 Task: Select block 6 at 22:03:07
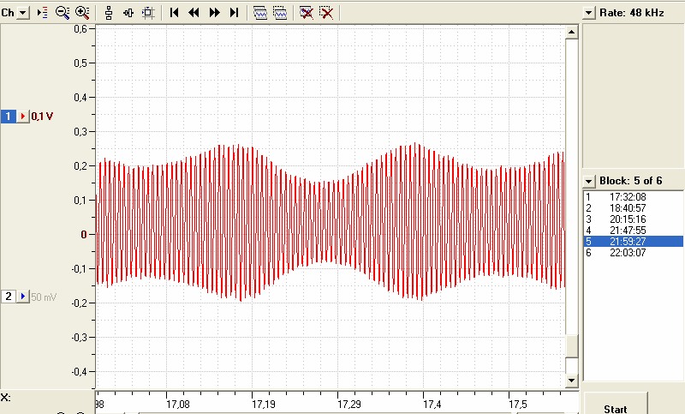(634, 253)
